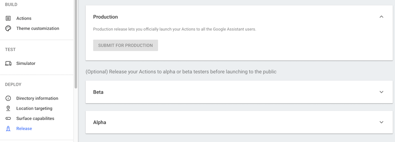Image resolution: width=395 pixels, height=142 pixels.
Task: Click the Directory information info icon
Action: point(8,98)
